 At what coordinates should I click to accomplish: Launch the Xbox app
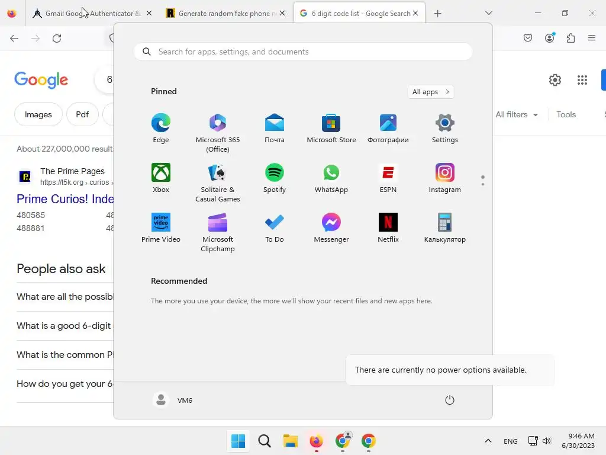(161, 178)
